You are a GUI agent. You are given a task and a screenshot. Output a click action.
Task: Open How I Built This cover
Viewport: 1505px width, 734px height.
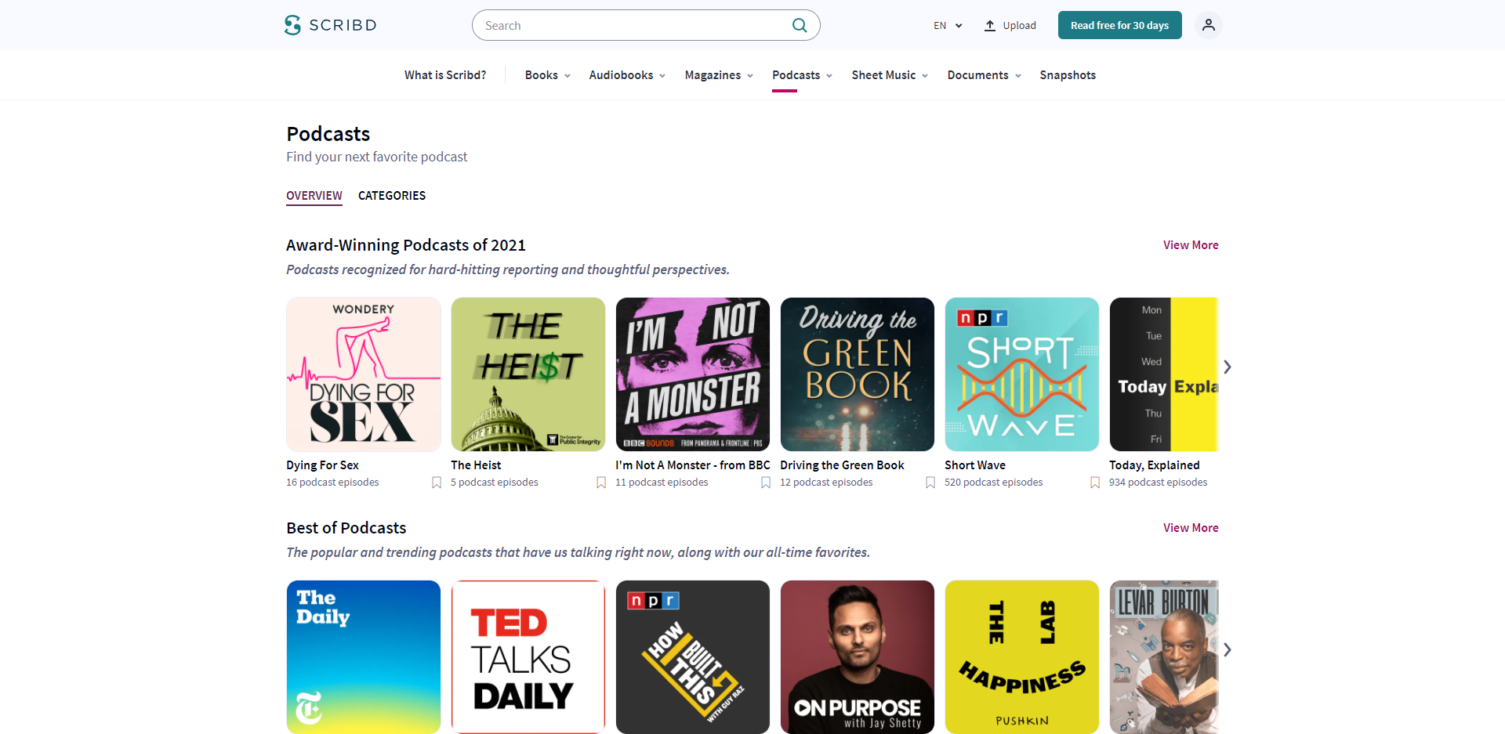pos(693,657)
